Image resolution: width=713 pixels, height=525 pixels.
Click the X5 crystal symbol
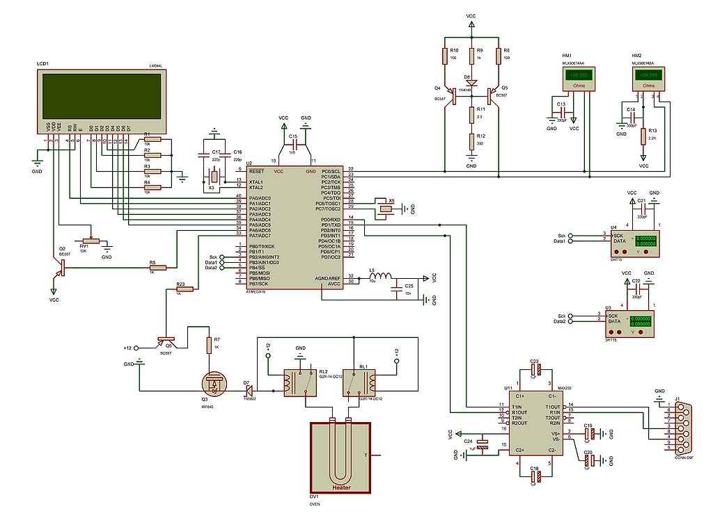pos(386,209)
